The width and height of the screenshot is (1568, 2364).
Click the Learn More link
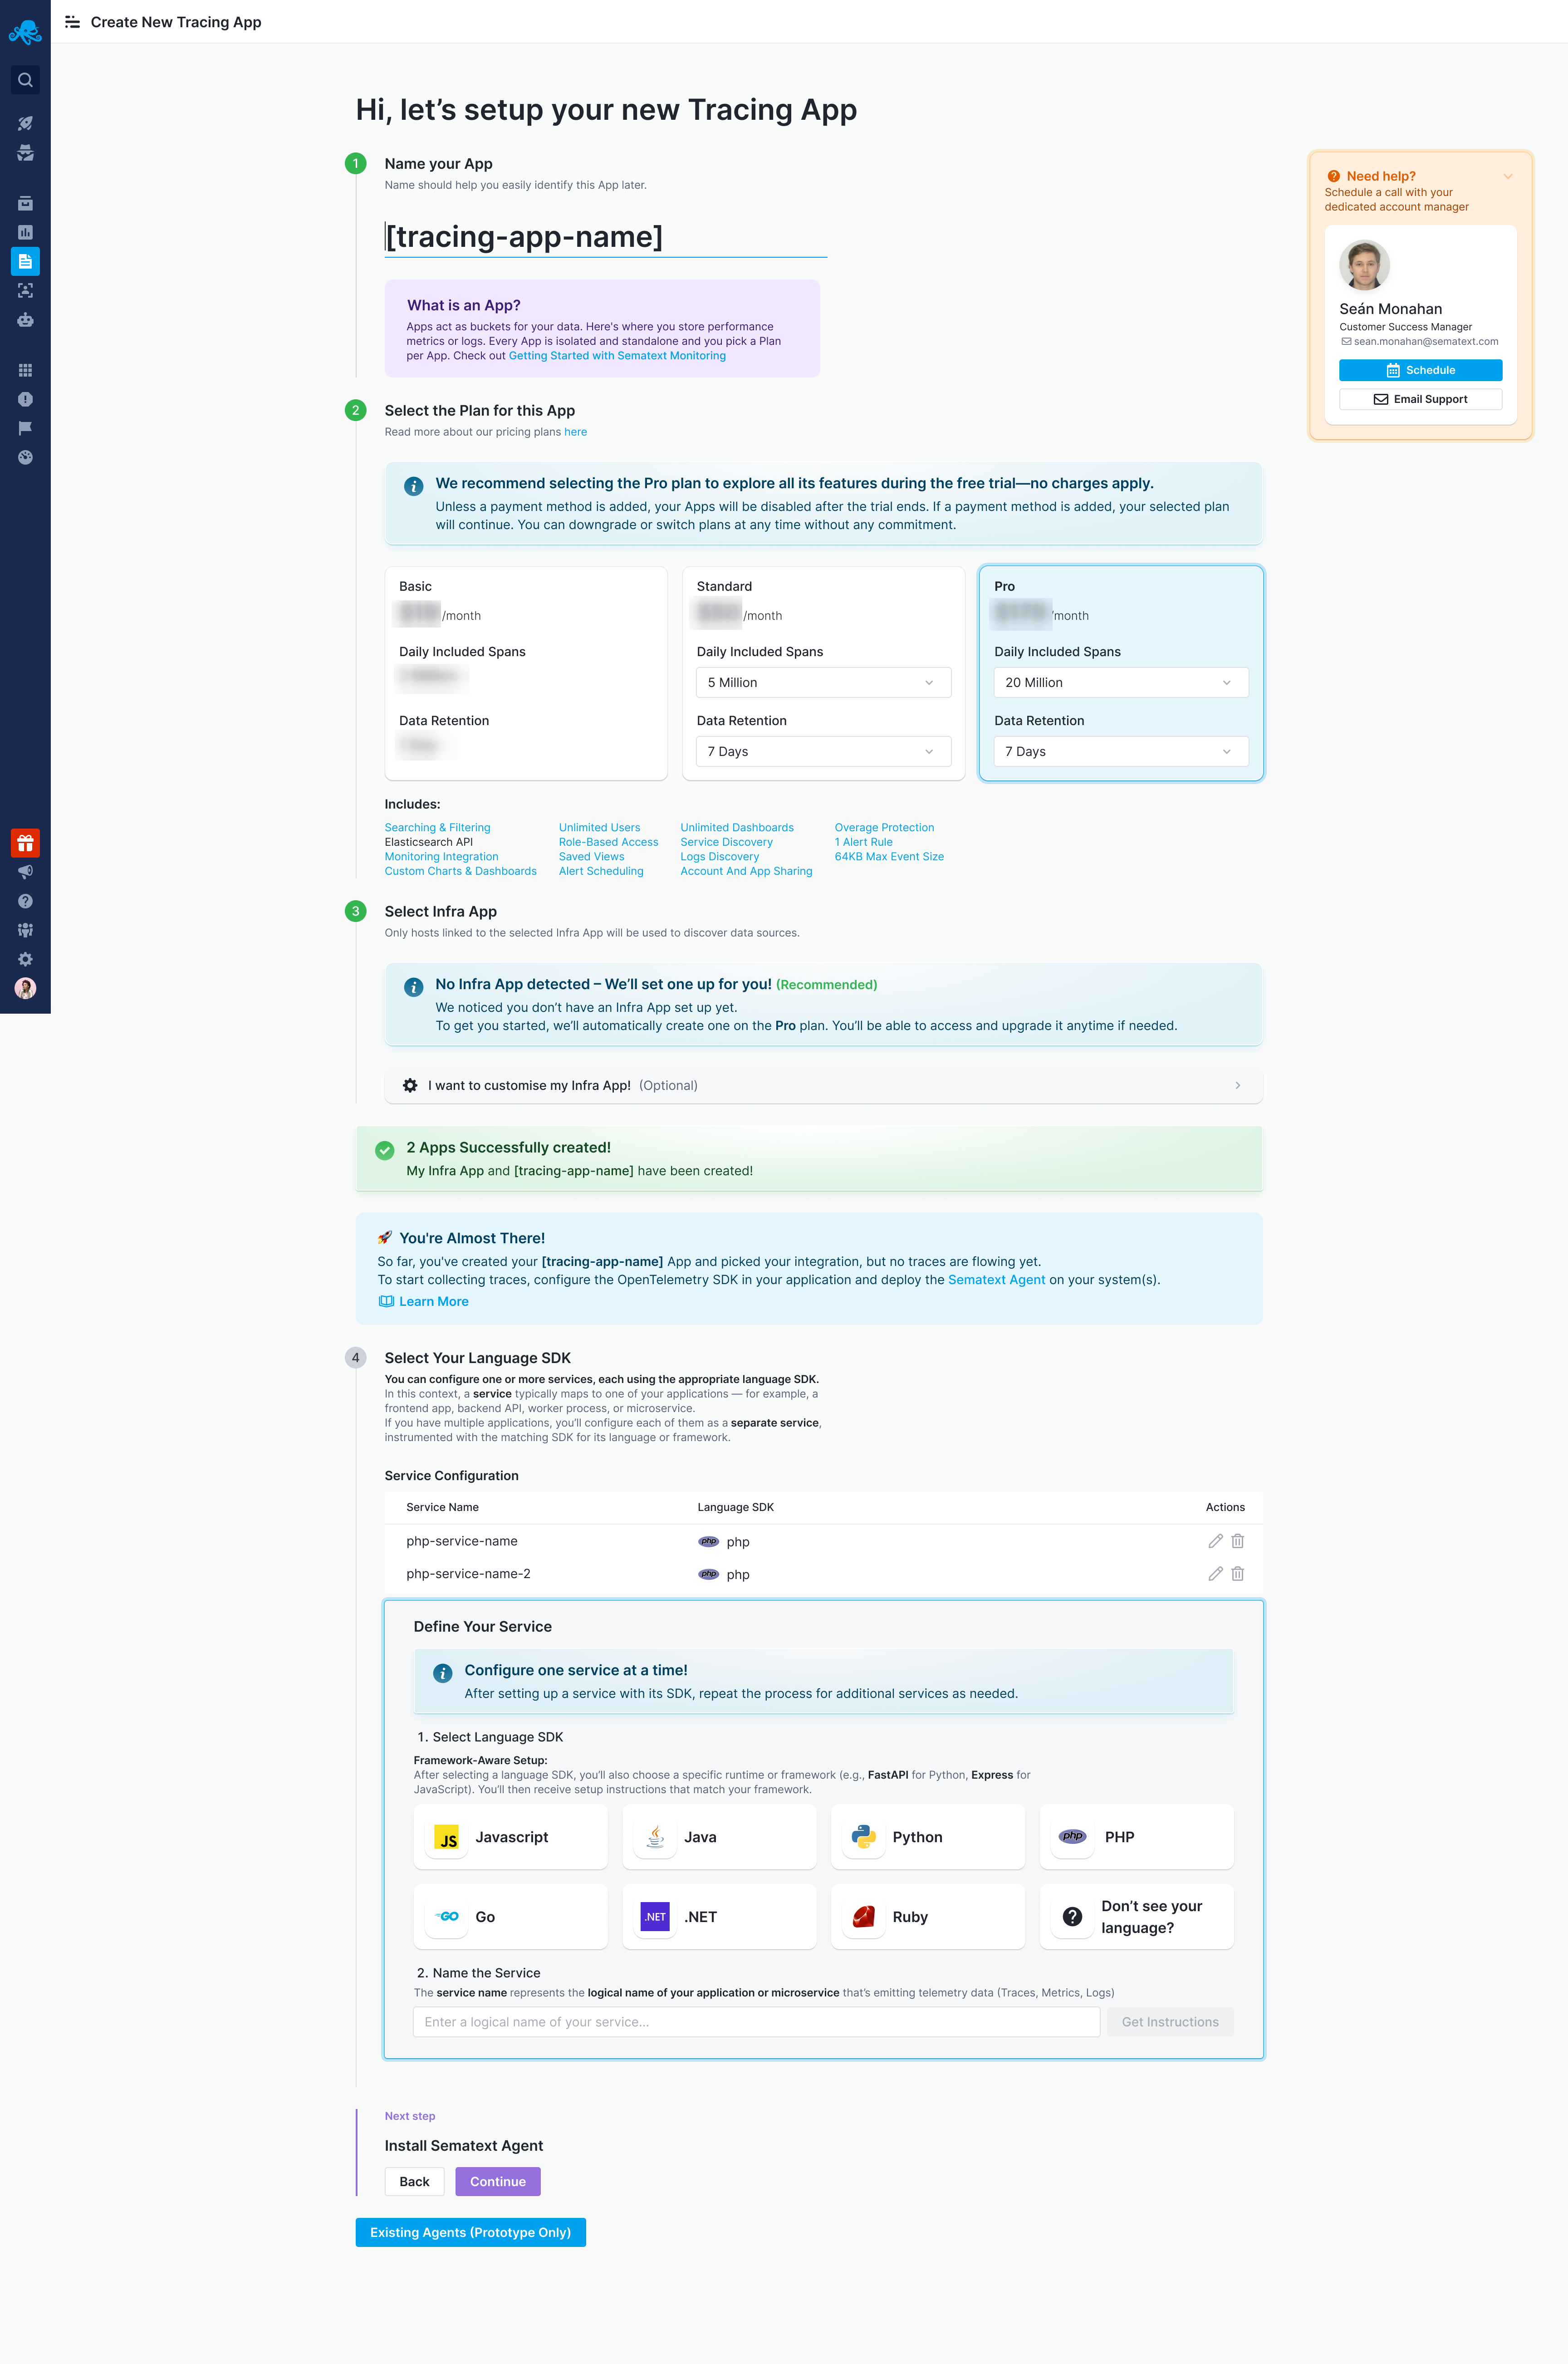(424, 1301)
